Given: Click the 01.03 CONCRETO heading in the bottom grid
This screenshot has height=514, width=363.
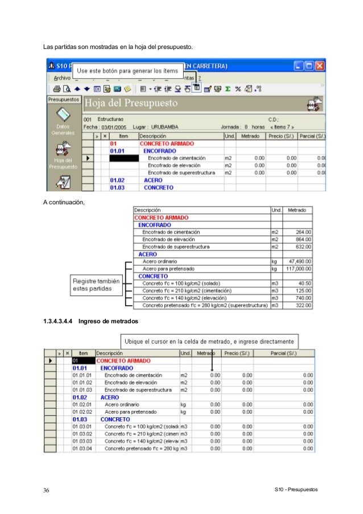Looking at the screenshot, I should [101, 420].
